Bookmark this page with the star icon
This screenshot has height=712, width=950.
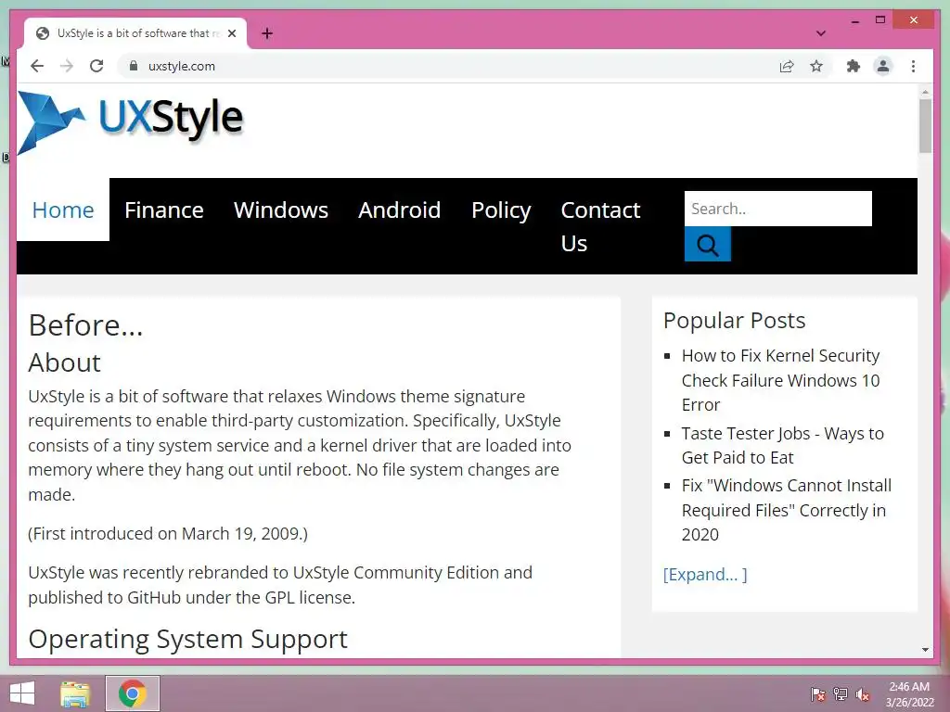[816, 66]
